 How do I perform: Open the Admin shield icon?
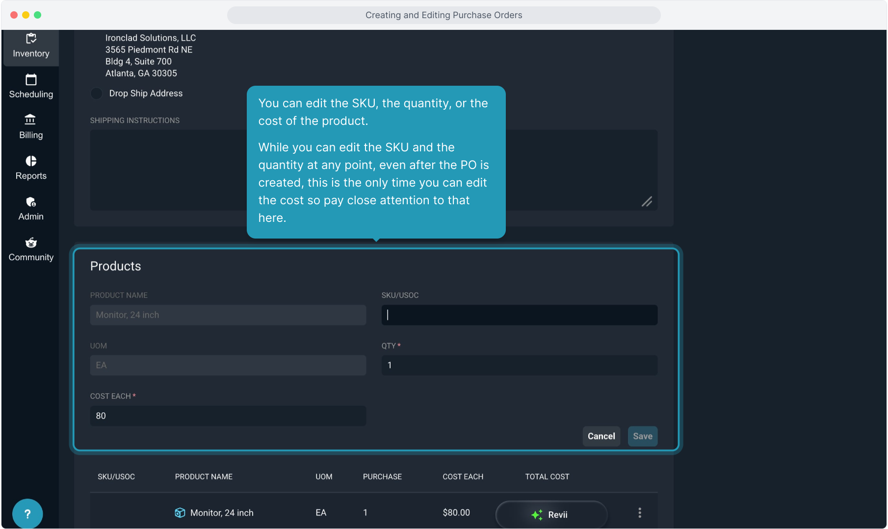(x=31, y=202)
